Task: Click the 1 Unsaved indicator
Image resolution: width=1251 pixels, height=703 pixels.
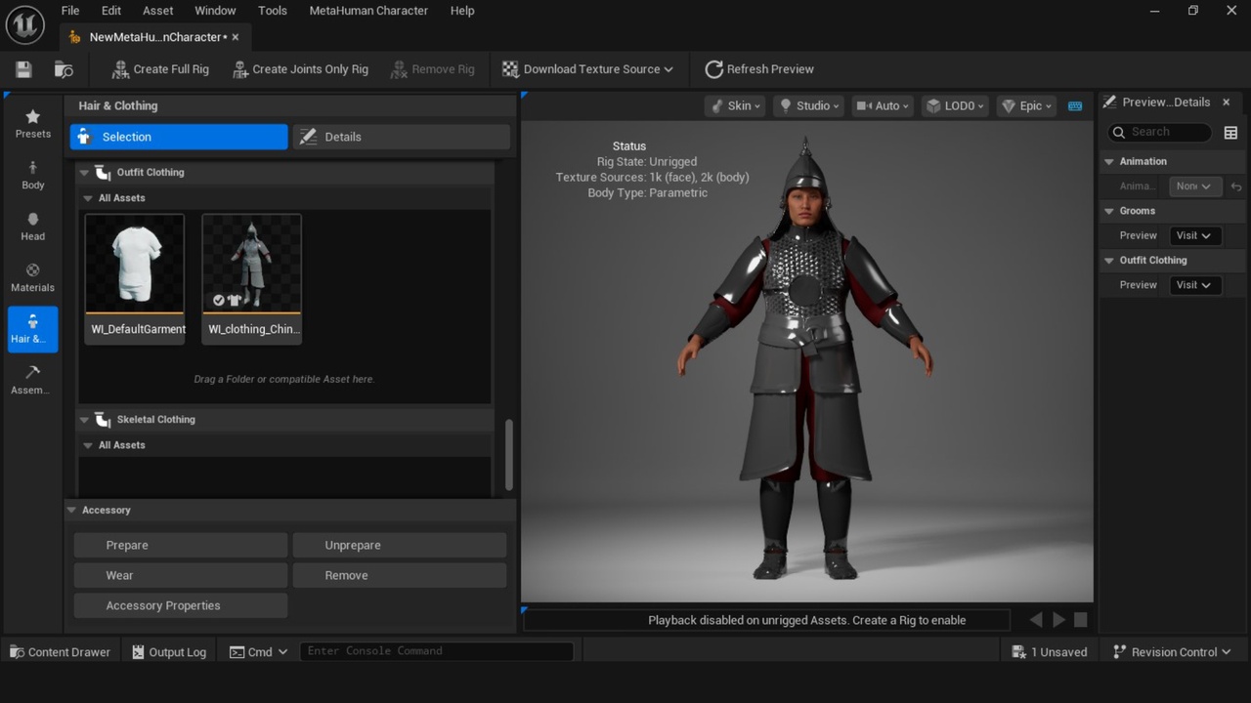Action: [1050, 652]
